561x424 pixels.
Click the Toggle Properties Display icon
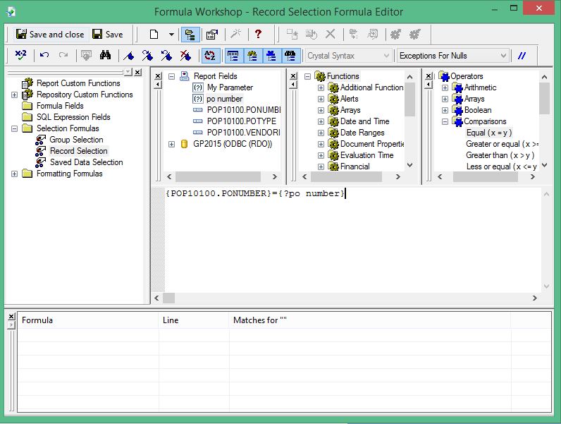(x=212, y=35)
